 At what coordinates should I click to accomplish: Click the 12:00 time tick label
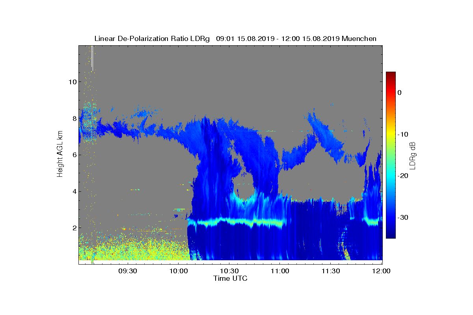pos(381,271)
